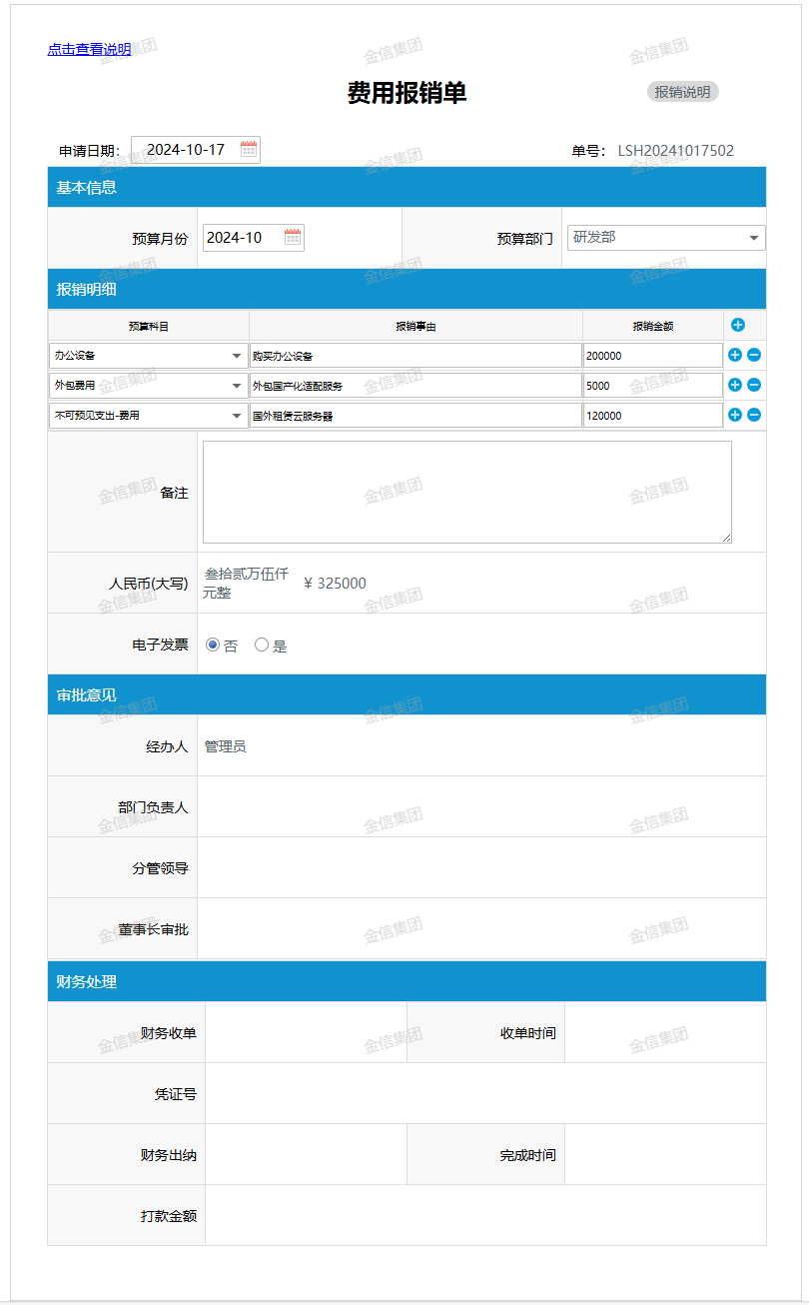Expand the 预算部门 dropdown showing 研发部
The image size is (809, 1305).
(665, 238)
